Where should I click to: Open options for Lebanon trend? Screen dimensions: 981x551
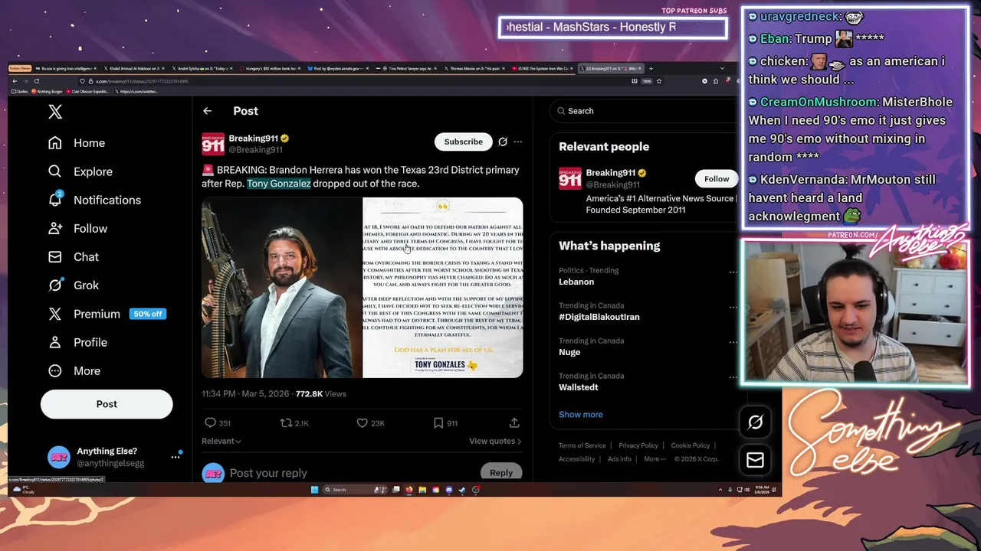pyautogui.click(x=733, y=272)
